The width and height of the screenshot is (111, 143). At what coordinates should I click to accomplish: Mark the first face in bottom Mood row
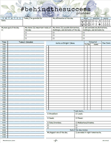click(x=82, y=24)
